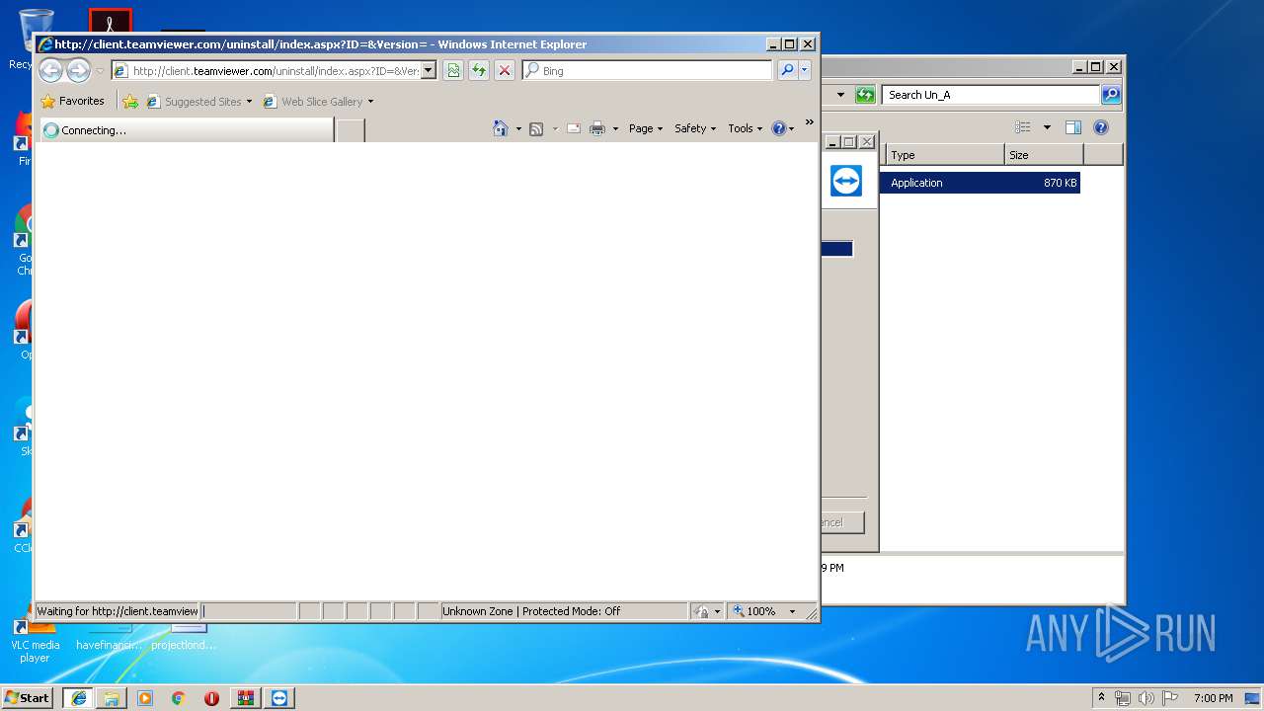This screenshot has width=1264, height=711.
Task: Expand command bar overflow chevron
Action: click(809, 122)
